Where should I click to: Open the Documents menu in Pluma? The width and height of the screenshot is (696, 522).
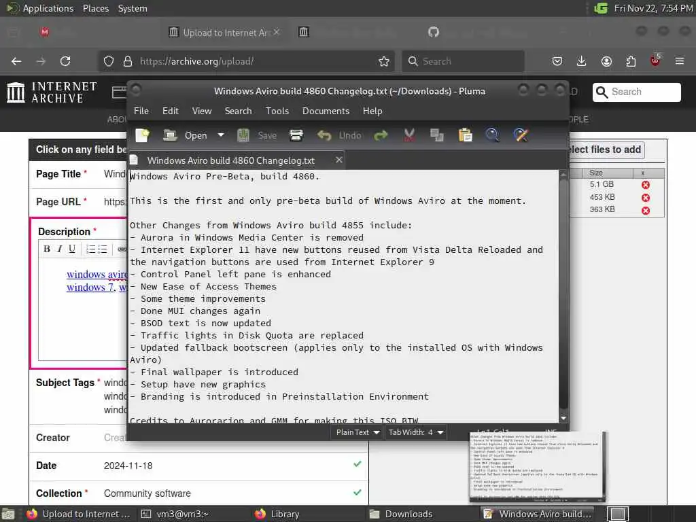(x=326, y=111)
